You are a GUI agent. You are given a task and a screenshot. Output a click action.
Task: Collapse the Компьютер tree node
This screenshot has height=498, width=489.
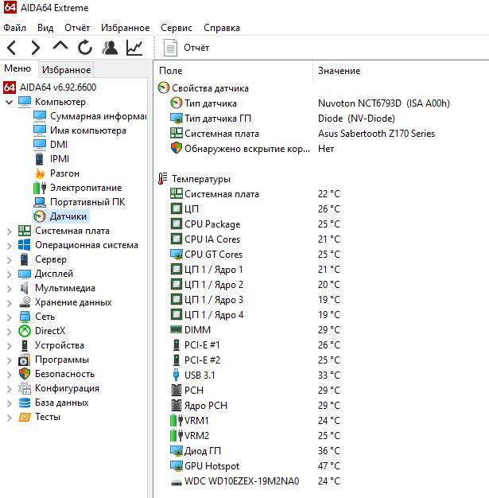(10, 102)
